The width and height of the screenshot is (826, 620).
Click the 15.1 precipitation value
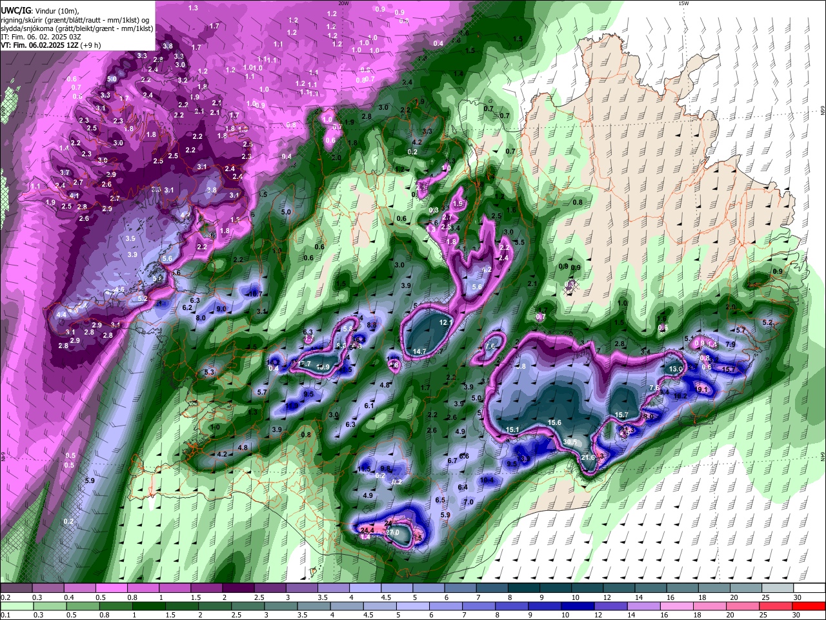pyautogui.click(x=512, y=429)
